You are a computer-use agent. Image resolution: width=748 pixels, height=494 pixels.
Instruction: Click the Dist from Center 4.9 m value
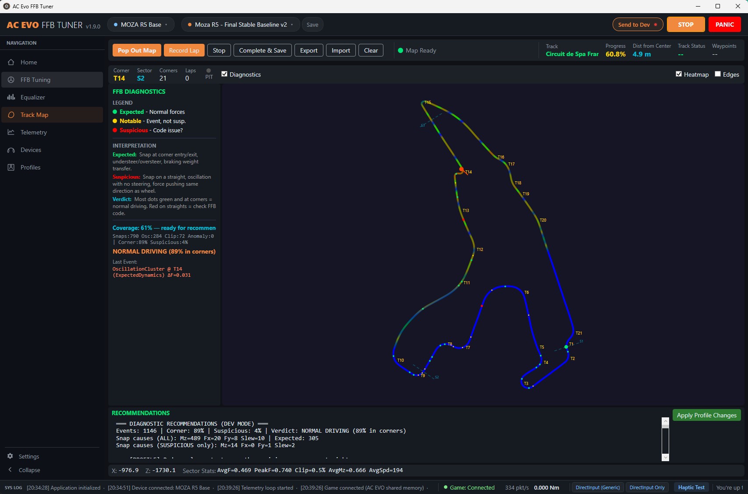[x=642, y=54]
